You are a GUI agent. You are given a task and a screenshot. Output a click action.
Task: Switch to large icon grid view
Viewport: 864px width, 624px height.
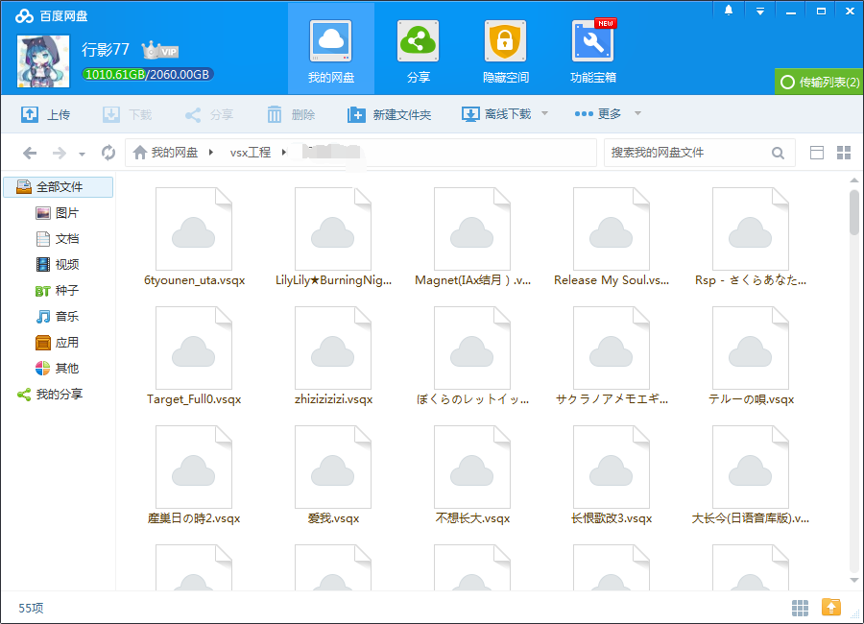[x=844, y=153]
